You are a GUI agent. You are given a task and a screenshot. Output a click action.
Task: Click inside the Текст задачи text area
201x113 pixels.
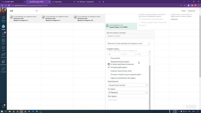[128, 104]
